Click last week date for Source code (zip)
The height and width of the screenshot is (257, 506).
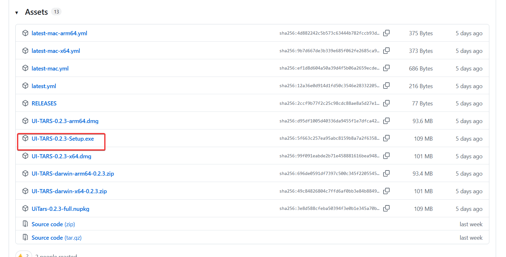point(471,224)
